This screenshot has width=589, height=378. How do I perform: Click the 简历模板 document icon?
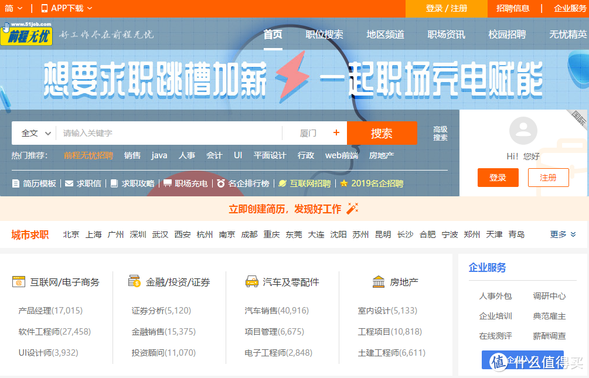pos(16,183)
